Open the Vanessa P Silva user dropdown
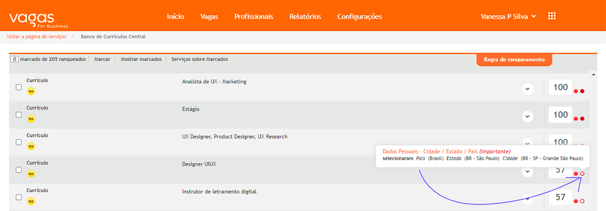The width and height of the screenshot is (606, 211). tap(509, 17)
